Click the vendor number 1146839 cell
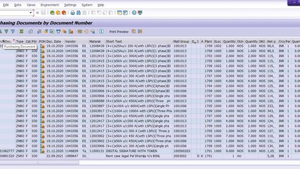Screen dimensions: 300x169 (72, 151)
